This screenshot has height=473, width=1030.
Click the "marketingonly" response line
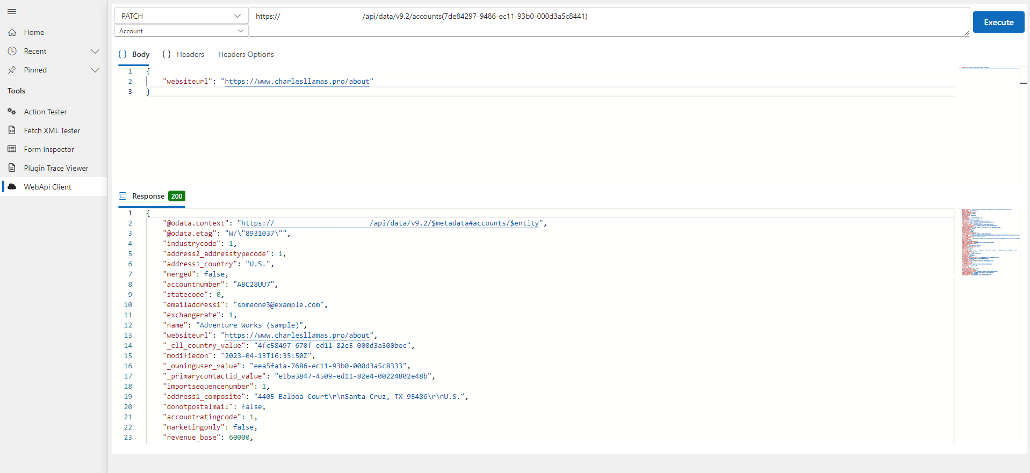point(210,427)
